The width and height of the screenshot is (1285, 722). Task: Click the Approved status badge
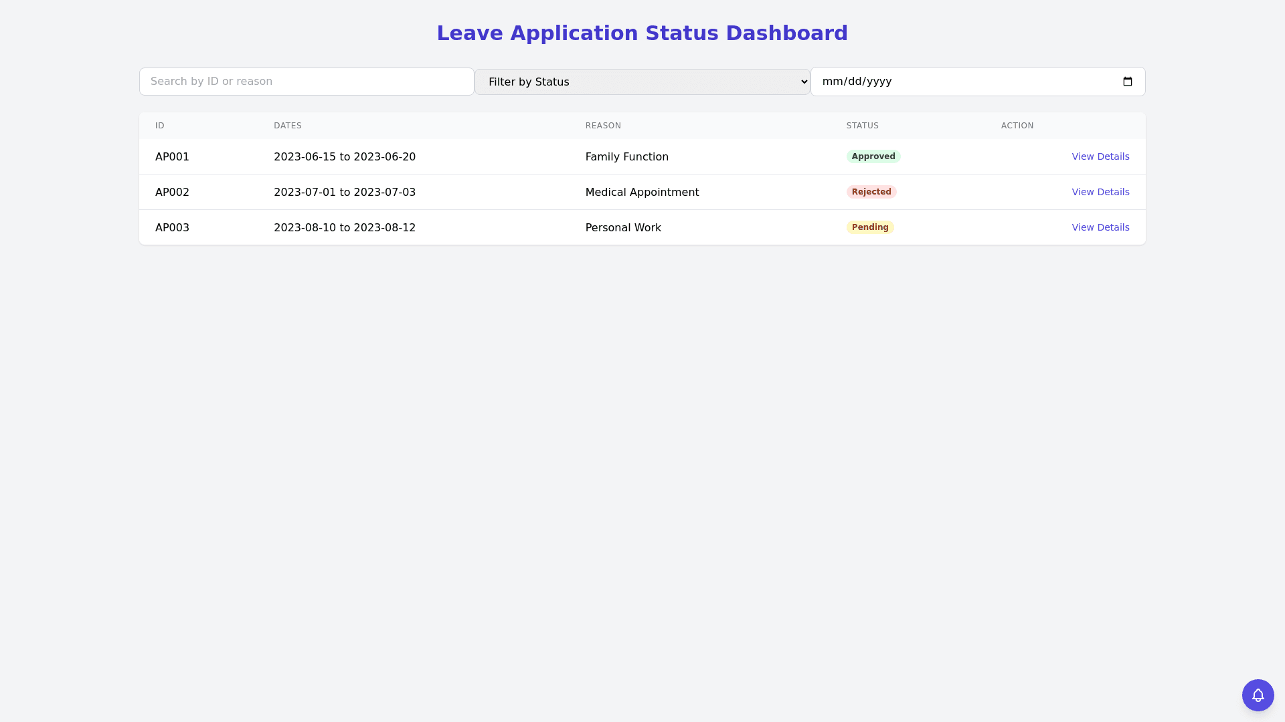873,156
